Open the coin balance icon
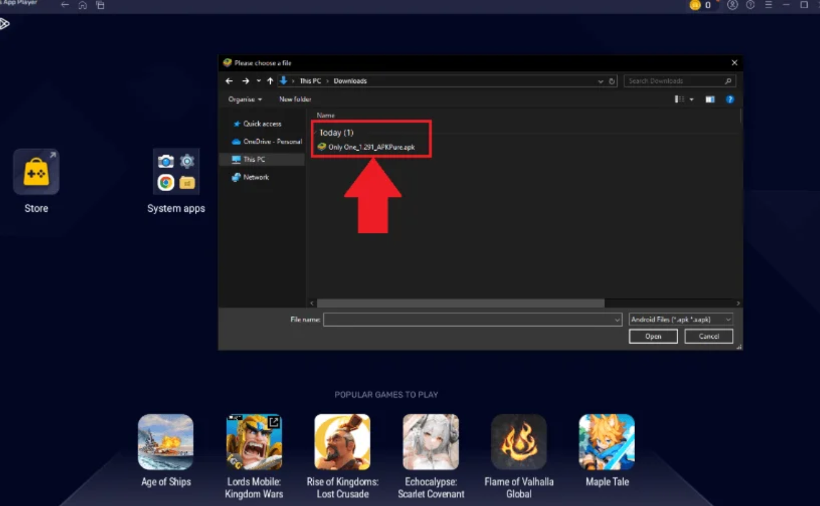 pyautogui.click(x=695, y=5)
